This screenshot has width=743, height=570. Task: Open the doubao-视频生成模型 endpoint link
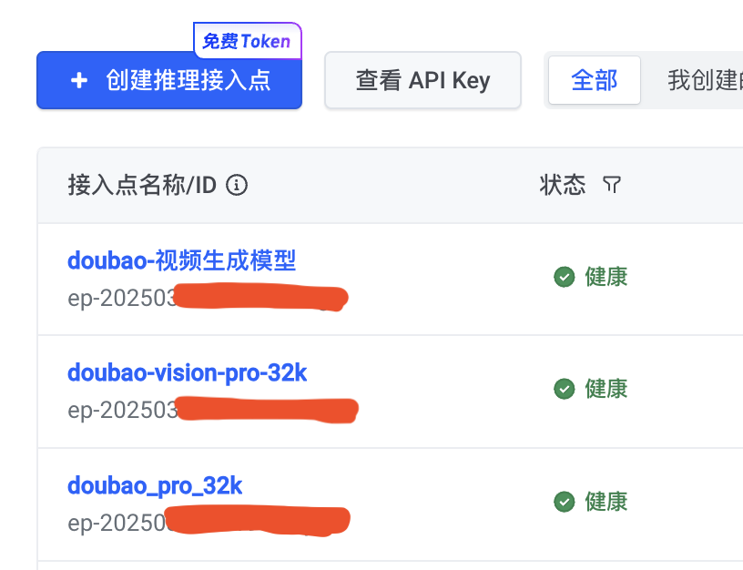(181, 261)
